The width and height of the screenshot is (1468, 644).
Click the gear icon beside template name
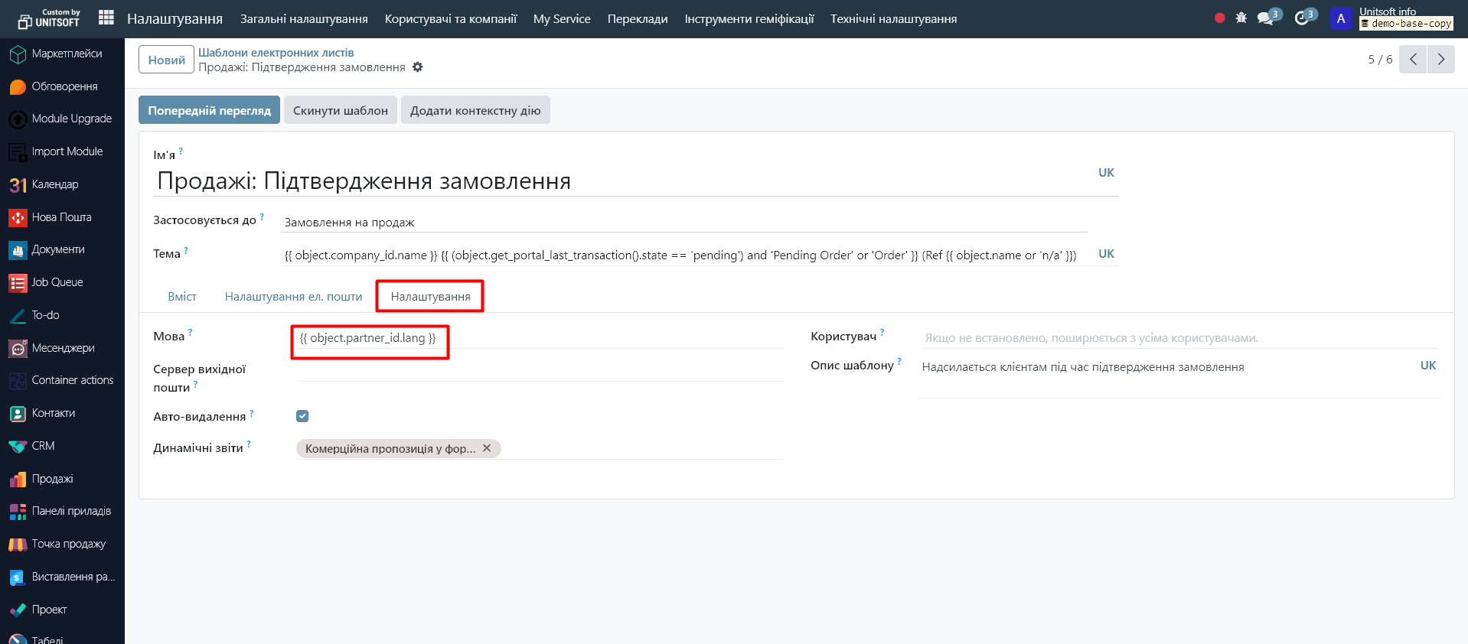point(417,67)
